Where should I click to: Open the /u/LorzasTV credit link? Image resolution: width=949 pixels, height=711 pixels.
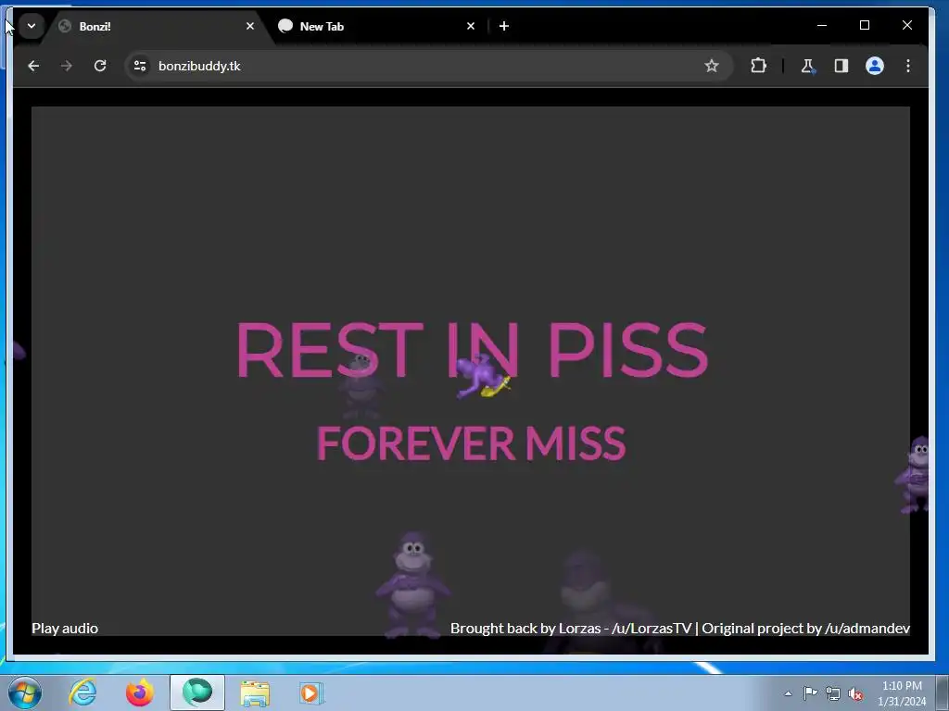pyautogui.click(x=652, y=629)
